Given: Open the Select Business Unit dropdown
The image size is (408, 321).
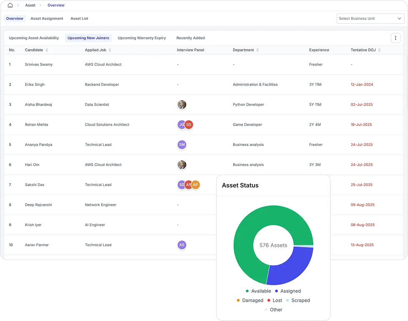Looking at the screenshot, I should coord(370,18).
